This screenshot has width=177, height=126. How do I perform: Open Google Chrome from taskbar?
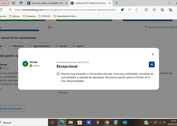(107, 122)
